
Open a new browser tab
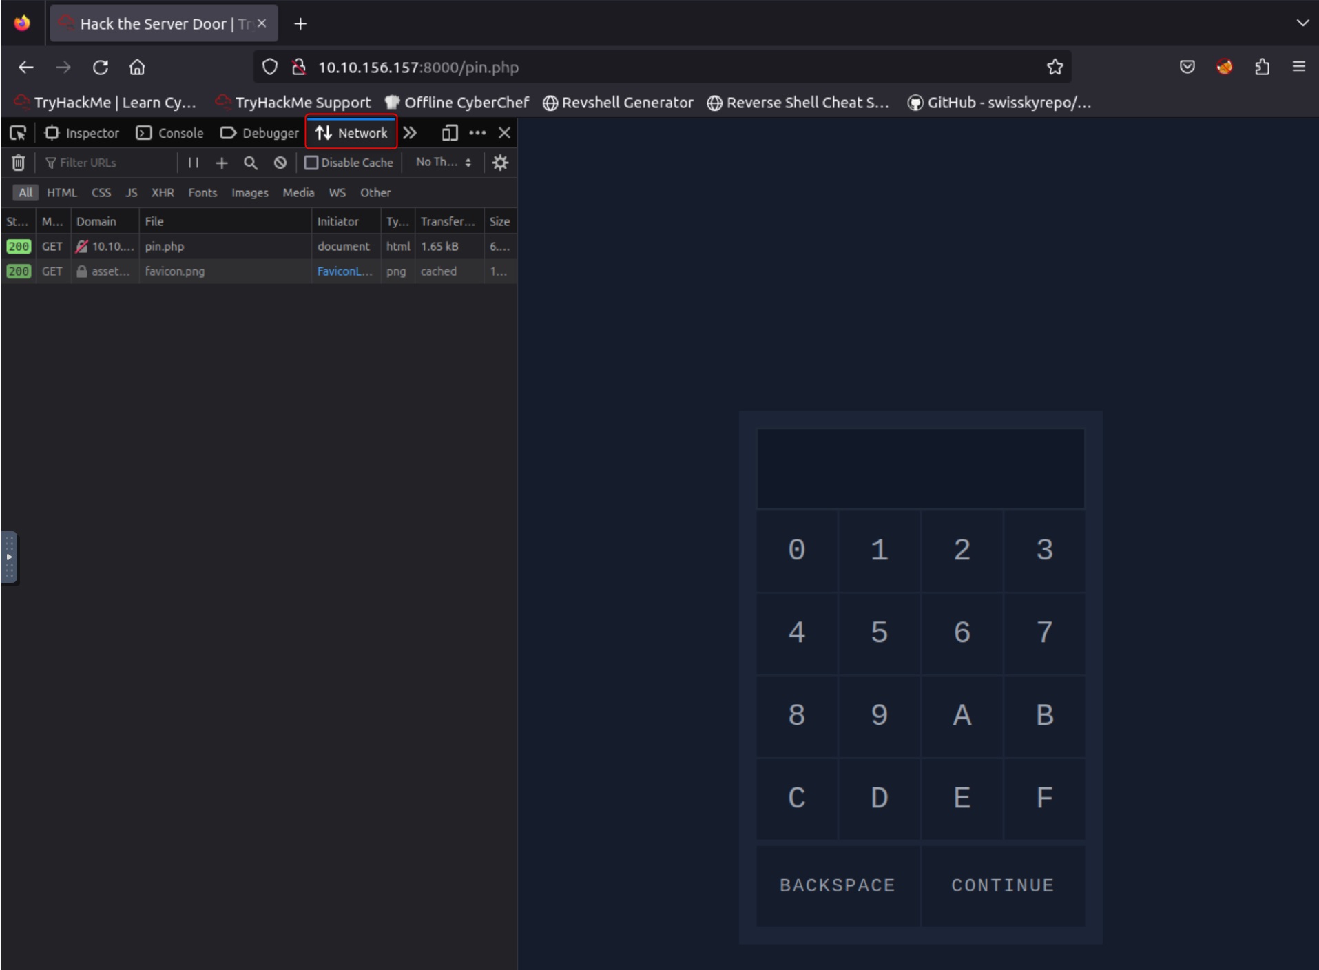tap(300, 23)
